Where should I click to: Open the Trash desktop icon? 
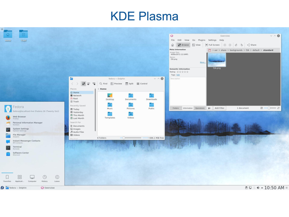pos(23,35)
